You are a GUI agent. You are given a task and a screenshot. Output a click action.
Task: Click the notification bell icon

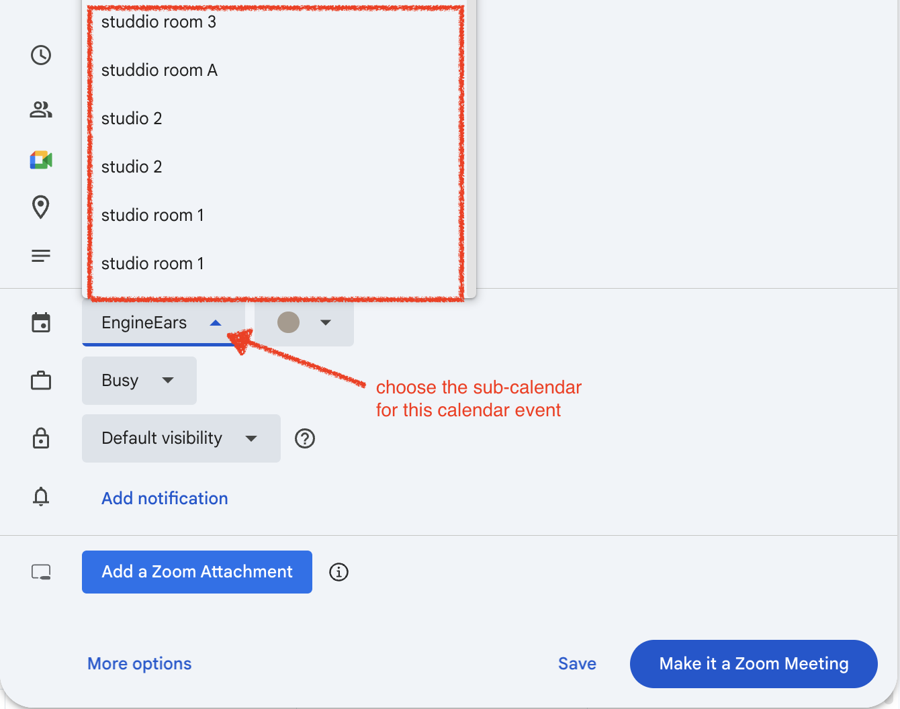[x=41, y=497]
